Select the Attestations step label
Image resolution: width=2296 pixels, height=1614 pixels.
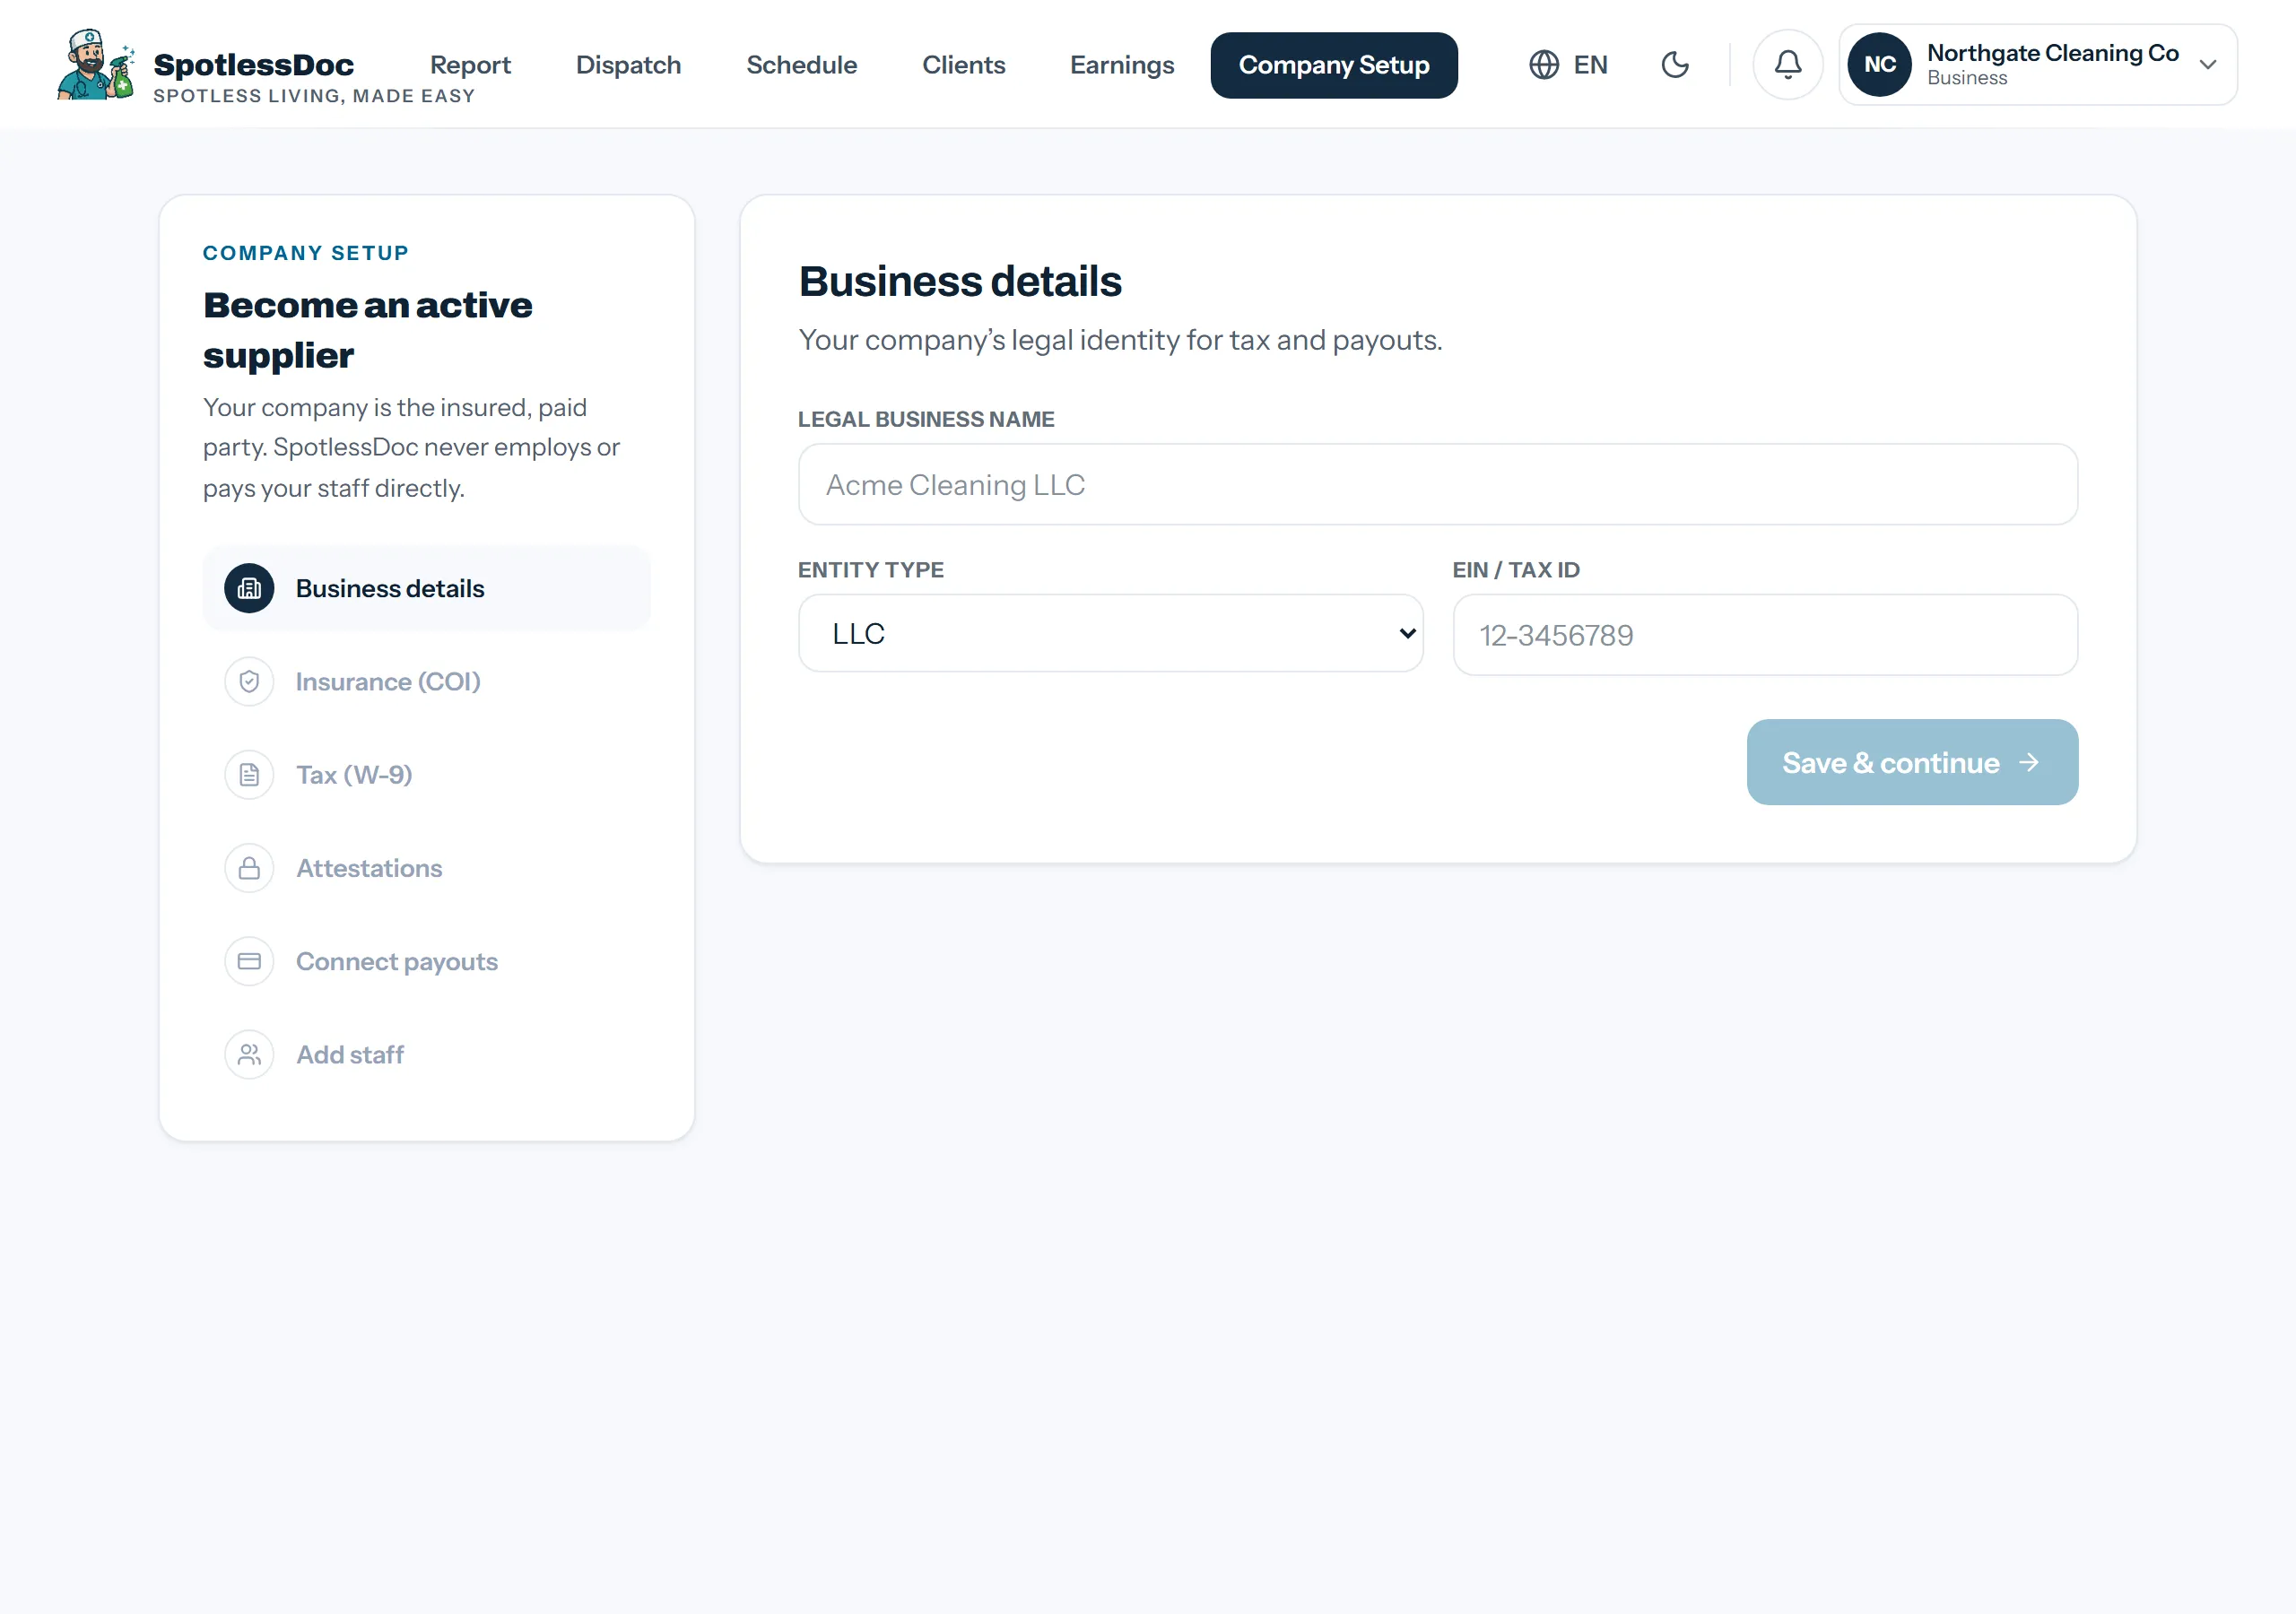tap(369, 868)
